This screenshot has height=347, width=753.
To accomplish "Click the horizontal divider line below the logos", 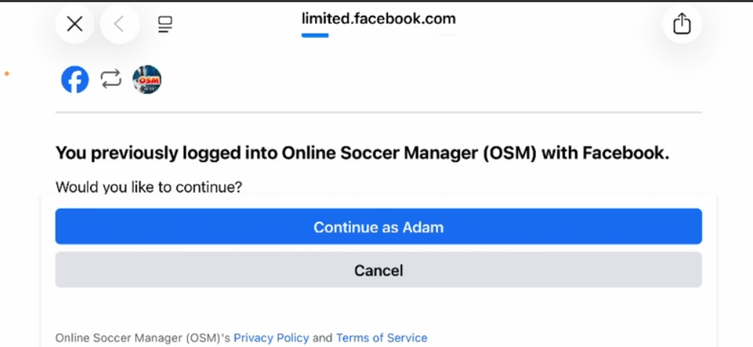I will coord(379,113).
